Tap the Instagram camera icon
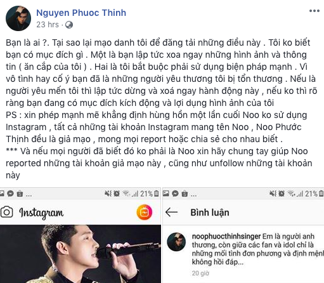Image resolution: width=324 pixels, height=283 pixels. coord(6,212)
